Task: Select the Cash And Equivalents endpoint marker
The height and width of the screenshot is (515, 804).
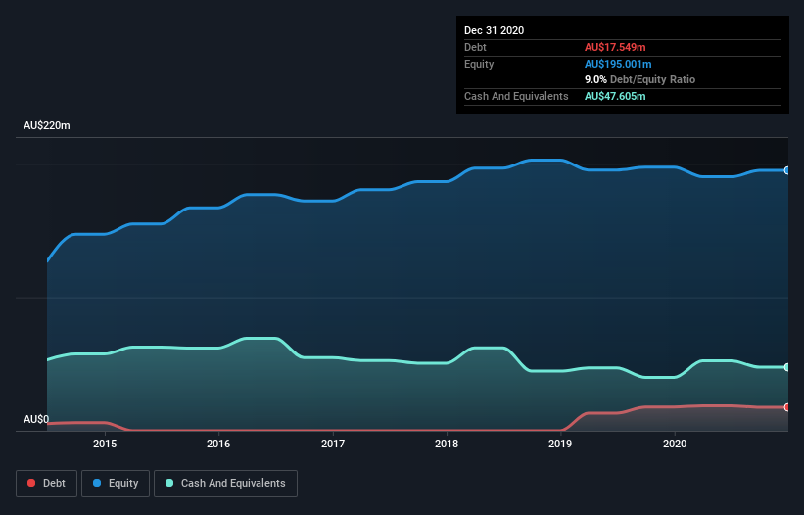Action: point(787,367)
